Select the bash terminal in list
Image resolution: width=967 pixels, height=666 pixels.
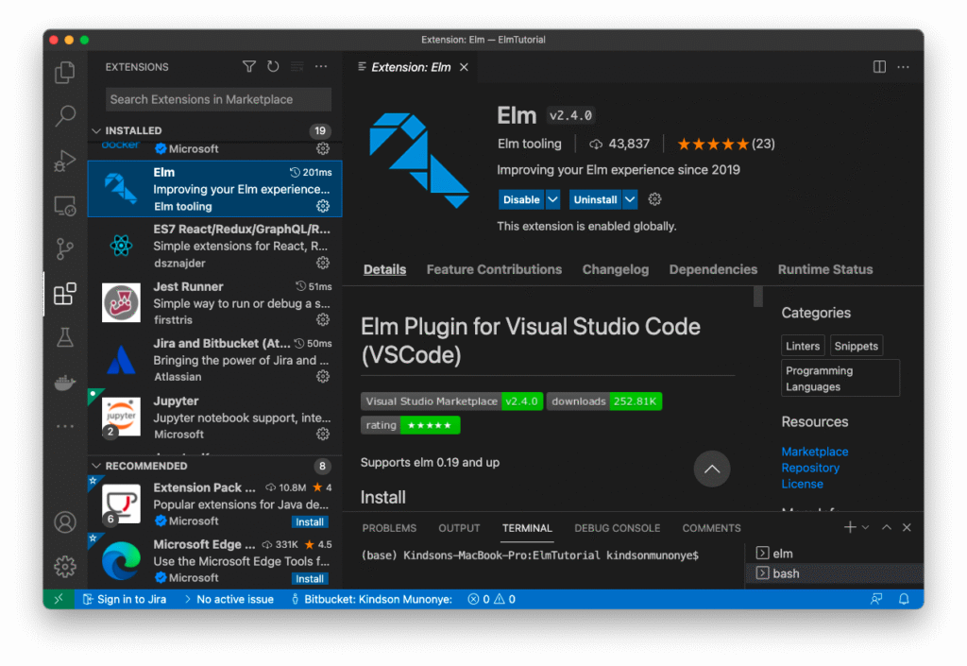786,573
